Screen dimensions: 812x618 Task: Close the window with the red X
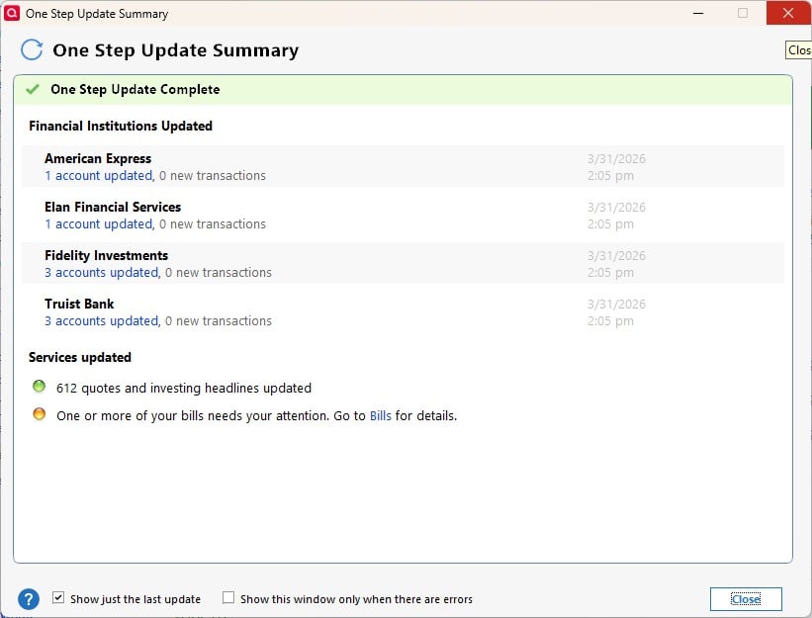pyautogui.click(x=787, y=13)
